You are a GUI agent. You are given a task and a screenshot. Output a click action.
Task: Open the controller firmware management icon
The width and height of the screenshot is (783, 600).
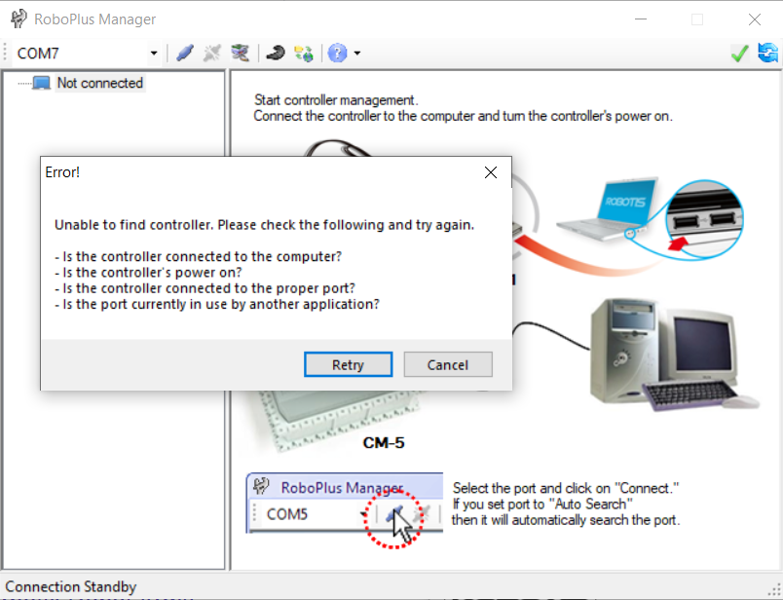click(239, 54)
